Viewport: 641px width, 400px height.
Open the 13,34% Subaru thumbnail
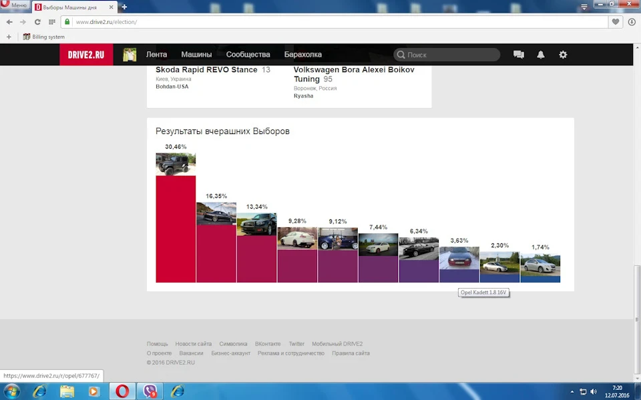[256, 224]
